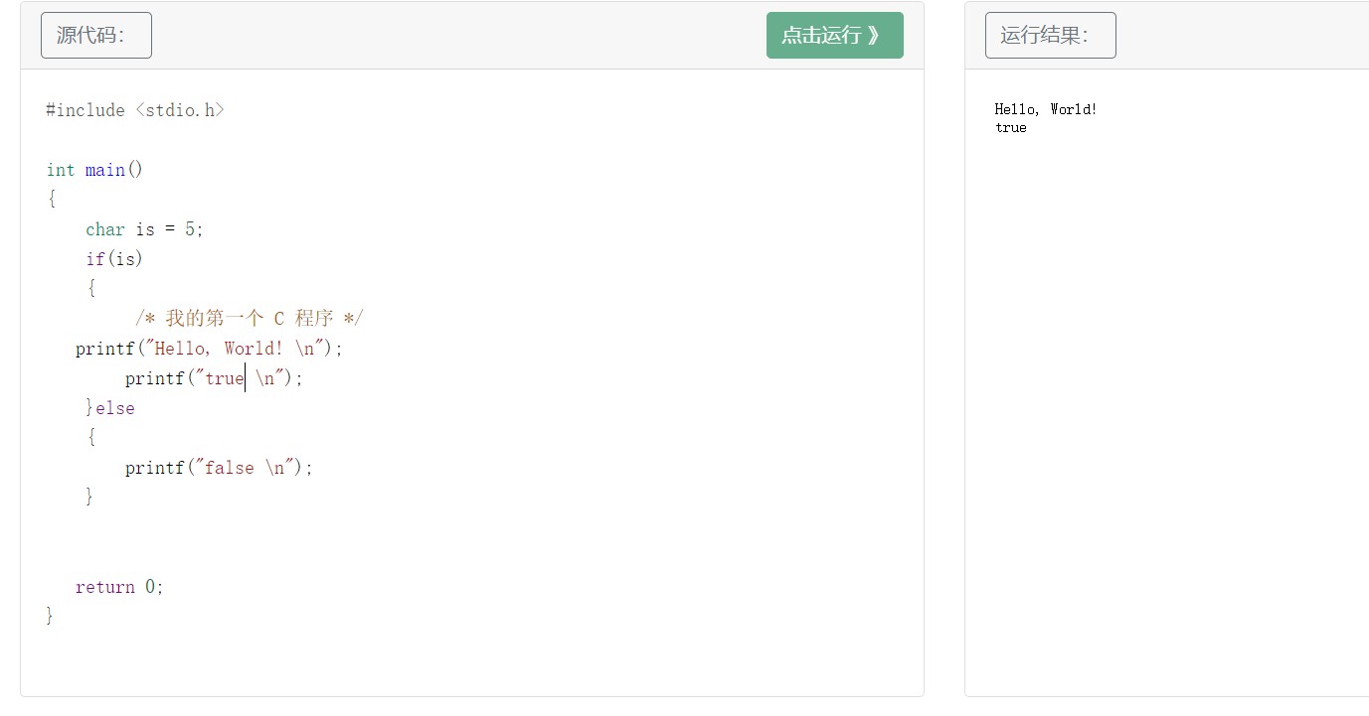The height and width of the screenshot is (716, 1369).
Task: Click the else keyword
Action: 115,408
